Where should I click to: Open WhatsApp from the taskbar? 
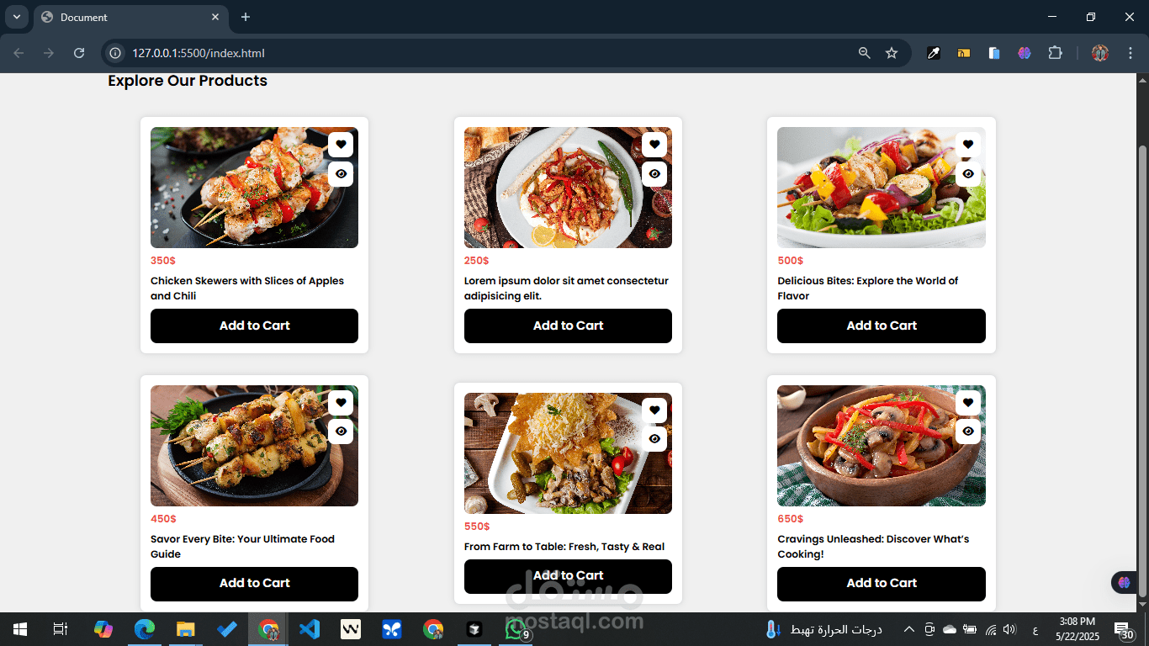point(515,629)
